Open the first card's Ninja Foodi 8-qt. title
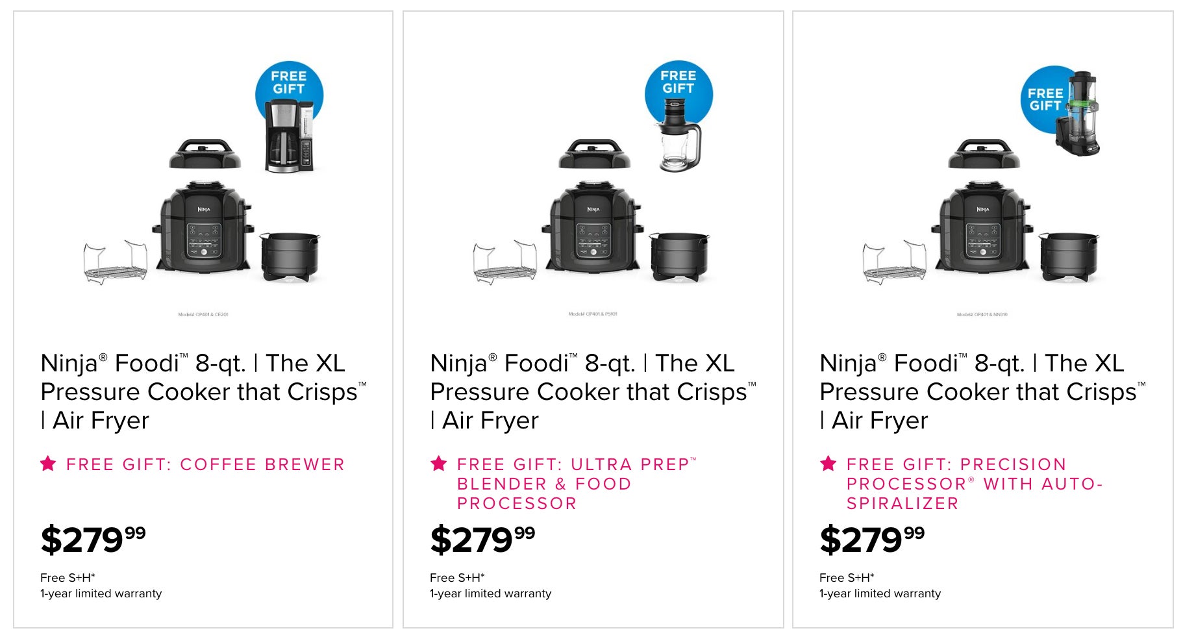 coord(203,392)
